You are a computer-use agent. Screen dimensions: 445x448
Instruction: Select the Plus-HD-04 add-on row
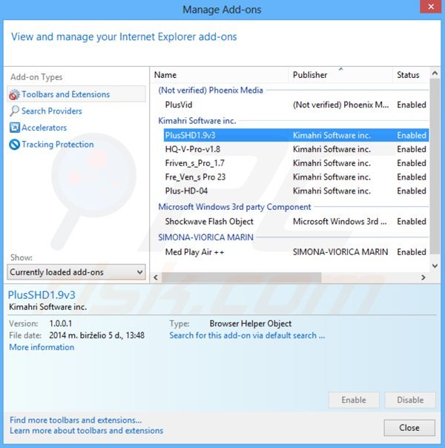click(x=296, y=191)
